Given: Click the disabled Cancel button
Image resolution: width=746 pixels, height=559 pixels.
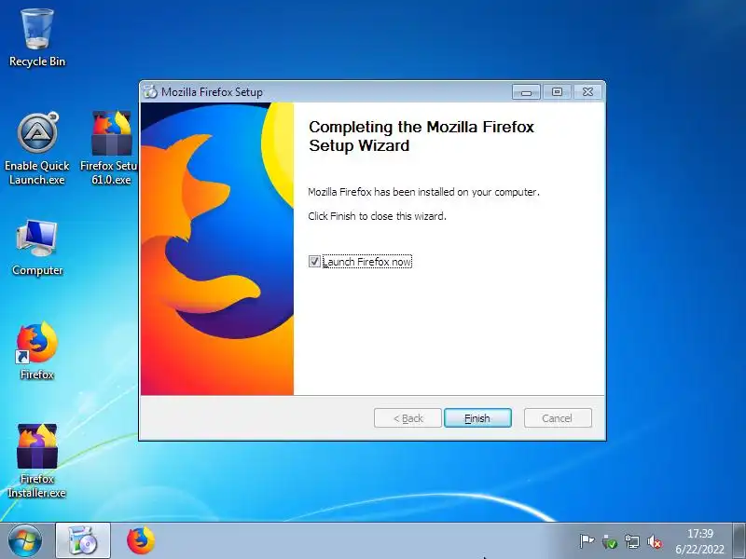Looking at the screenshot, I should coord(558,417).
